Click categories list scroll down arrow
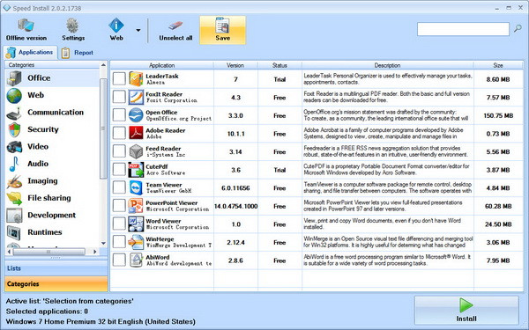Screen dimensions: 529x330 [x=103, y=244]
